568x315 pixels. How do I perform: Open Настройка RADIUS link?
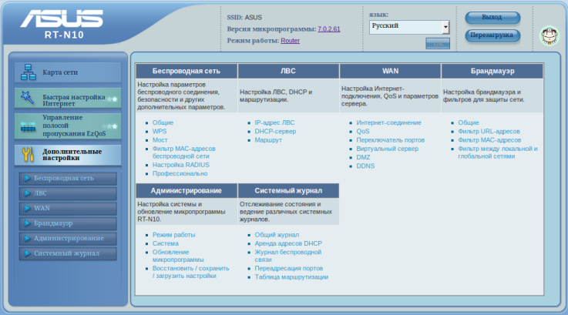coord(181,165)
